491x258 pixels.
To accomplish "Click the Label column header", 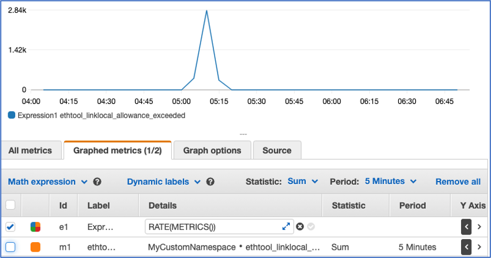I will click(98, 206).
